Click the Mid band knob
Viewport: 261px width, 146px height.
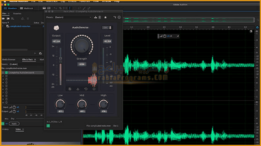(82, 104)
